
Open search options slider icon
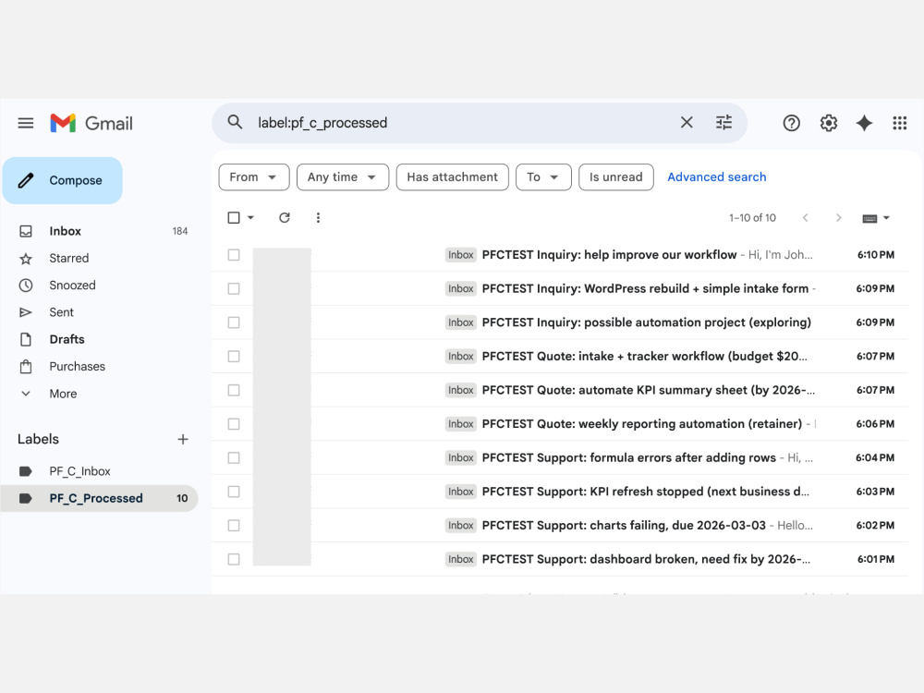(x=723, y=123)
